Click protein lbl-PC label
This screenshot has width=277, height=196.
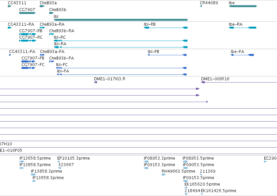pos(62,65)
